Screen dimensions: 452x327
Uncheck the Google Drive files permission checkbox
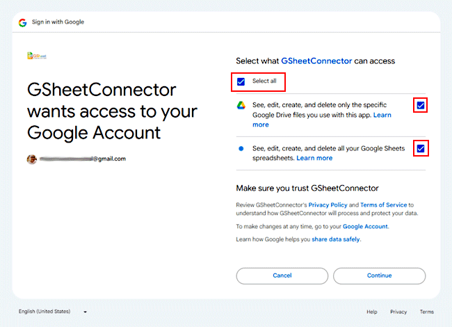(419, 105)
